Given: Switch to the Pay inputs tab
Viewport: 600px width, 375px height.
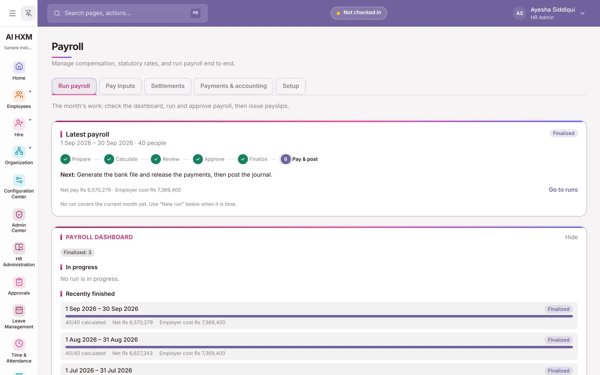Looking at the screenshot, I should click(x=120, y=86).
